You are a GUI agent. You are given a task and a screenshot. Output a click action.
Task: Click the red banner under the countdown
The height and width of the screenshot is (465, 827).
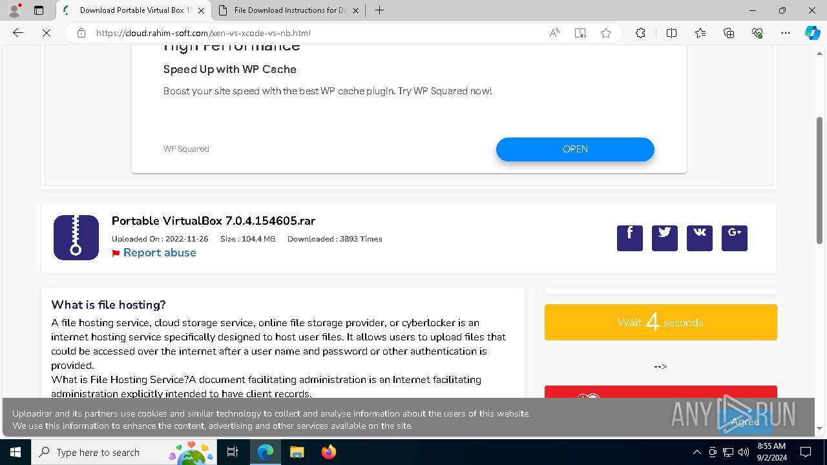pyautogui.click(x=660, y=392)
